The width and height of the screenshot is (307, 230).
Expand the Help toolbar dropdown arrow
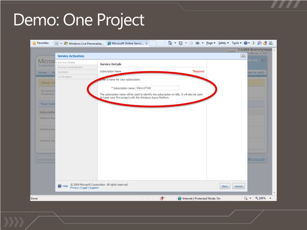coord(249,43)
